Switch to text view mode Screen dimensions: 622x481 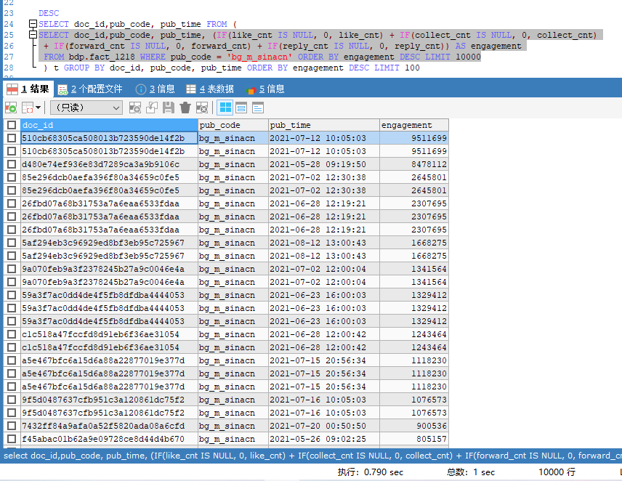point(257,108)
